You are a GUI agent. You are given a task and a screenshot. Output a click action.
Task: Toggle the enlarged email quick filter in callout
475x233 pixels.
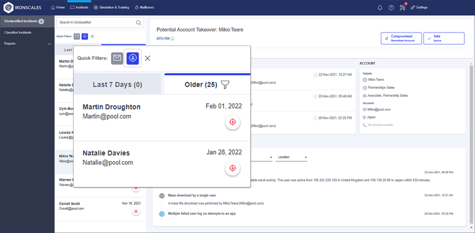point(117,58)
